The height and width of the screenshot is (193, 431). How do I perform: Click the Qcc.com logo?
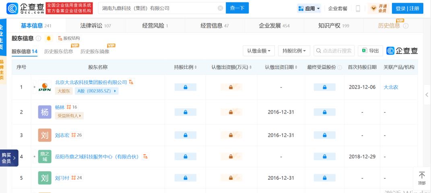[25, 8]
